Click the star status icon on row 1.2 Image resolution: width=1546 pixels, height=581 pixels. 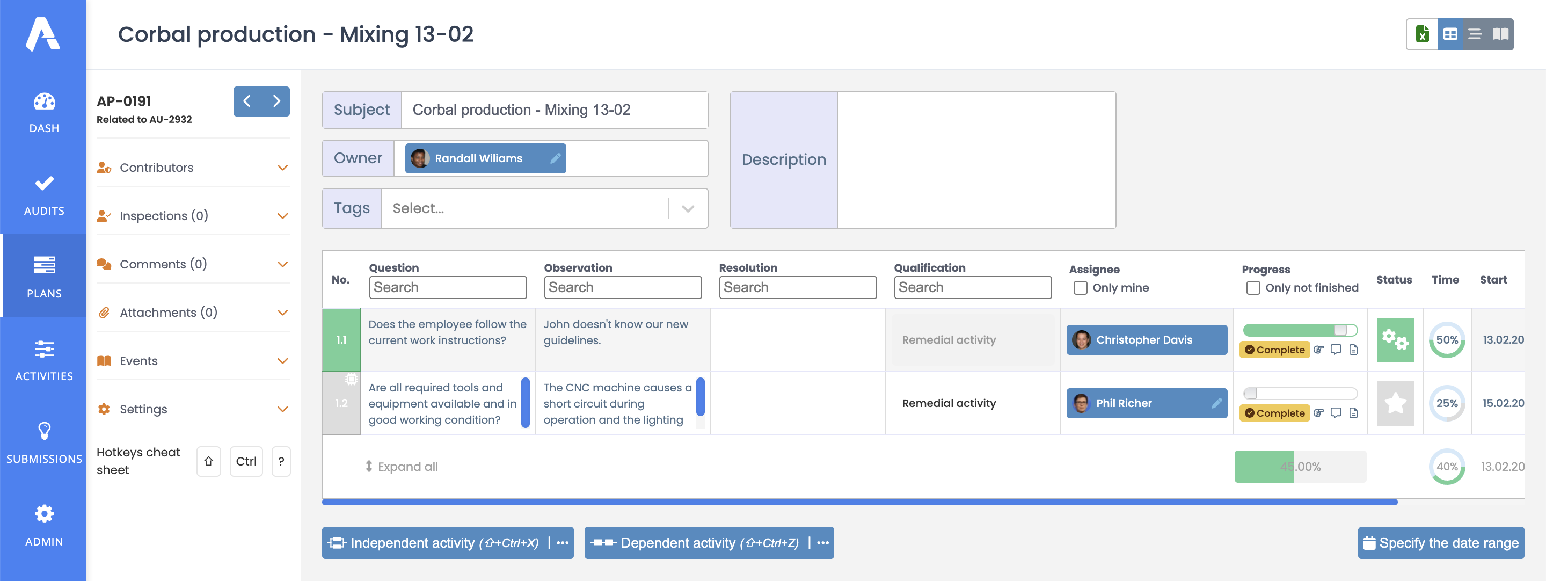pos(1395,403)
